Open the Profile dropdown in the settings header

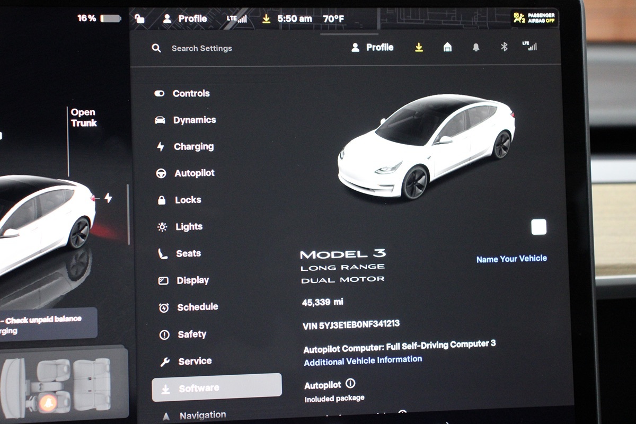coord(373,48)
